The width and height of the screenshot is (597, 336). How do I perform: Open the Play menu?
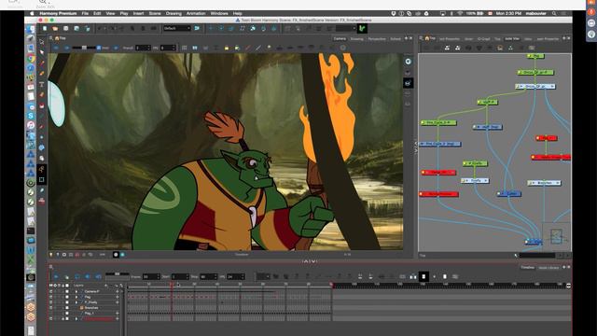click(124, 13)
